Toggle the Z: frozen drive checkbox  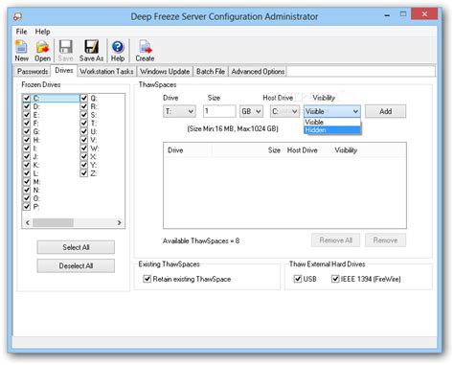click(84, 173)
